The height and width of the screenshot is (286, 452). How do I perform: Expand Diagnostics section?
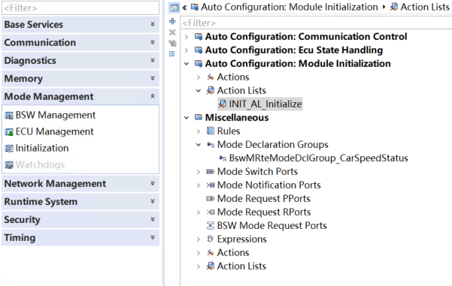[x=153, y=60]
